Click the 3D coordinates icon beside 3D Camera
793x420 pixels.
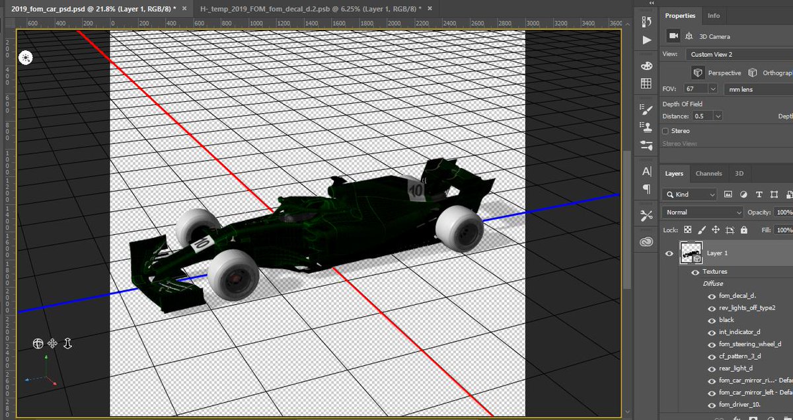(689, 36)
